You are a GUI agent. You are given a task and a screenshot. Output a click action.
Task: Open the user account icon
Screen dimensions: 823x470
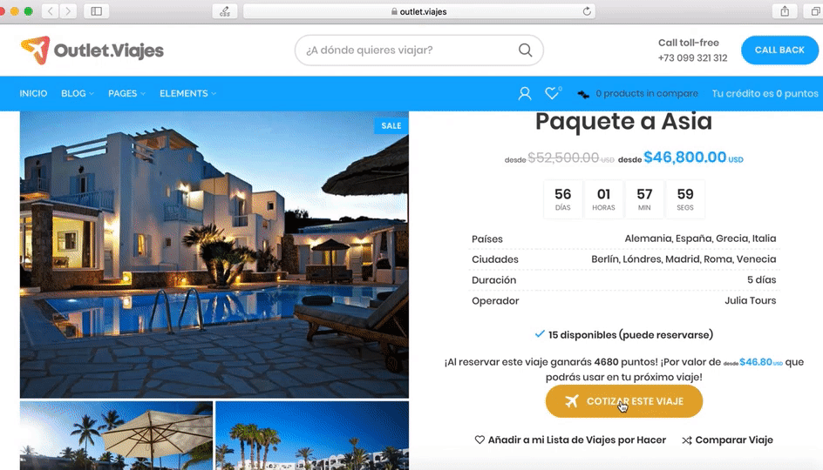524,93
